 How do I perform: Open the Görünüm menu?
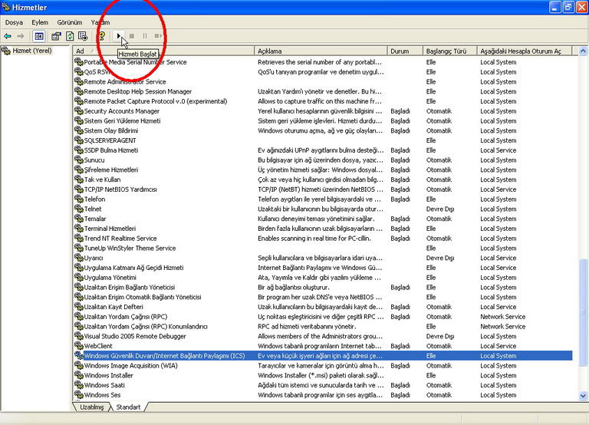[70, 22]
